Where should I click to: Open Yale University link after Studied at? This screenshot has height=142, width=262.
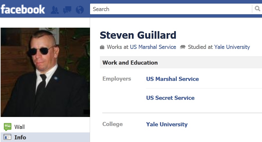coord(232,47)
